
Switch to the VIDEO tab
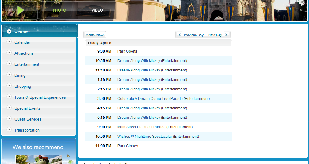[x=97, y=10]
